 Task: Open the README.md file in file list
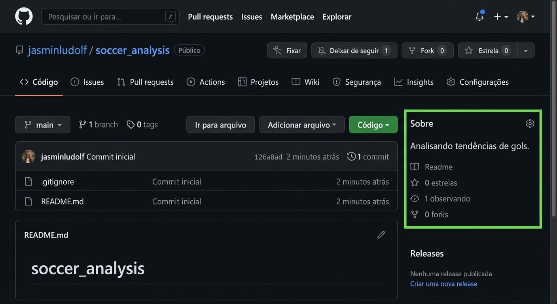(x=63, y=201)
